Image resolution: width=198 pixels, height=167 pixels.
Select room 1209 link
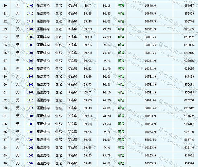[x=30, y=92]
